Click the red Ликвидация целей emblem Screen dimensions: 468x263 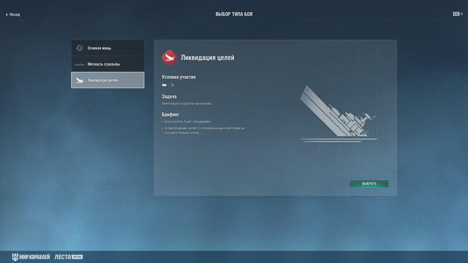[x=169, y=57]
